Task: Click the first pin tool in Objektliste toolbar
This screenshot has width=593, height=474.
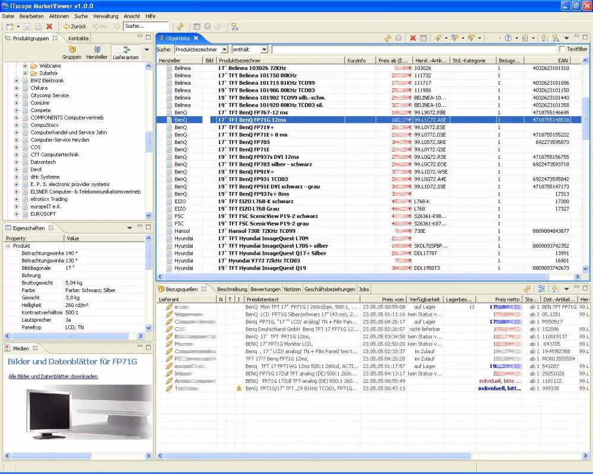Action: tap(438, 38)
